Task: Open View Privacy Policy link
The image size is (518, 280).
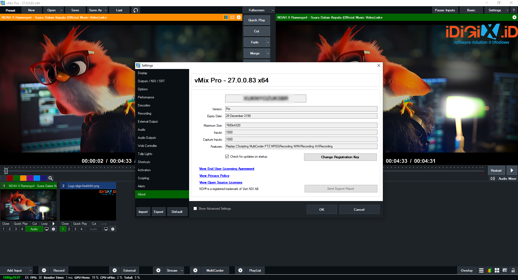Action: pyautogui.click(x=214, y=176)
